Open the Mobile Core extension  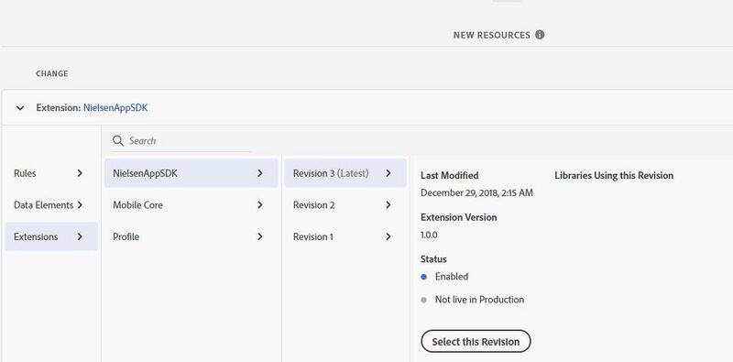pos(191,205)
